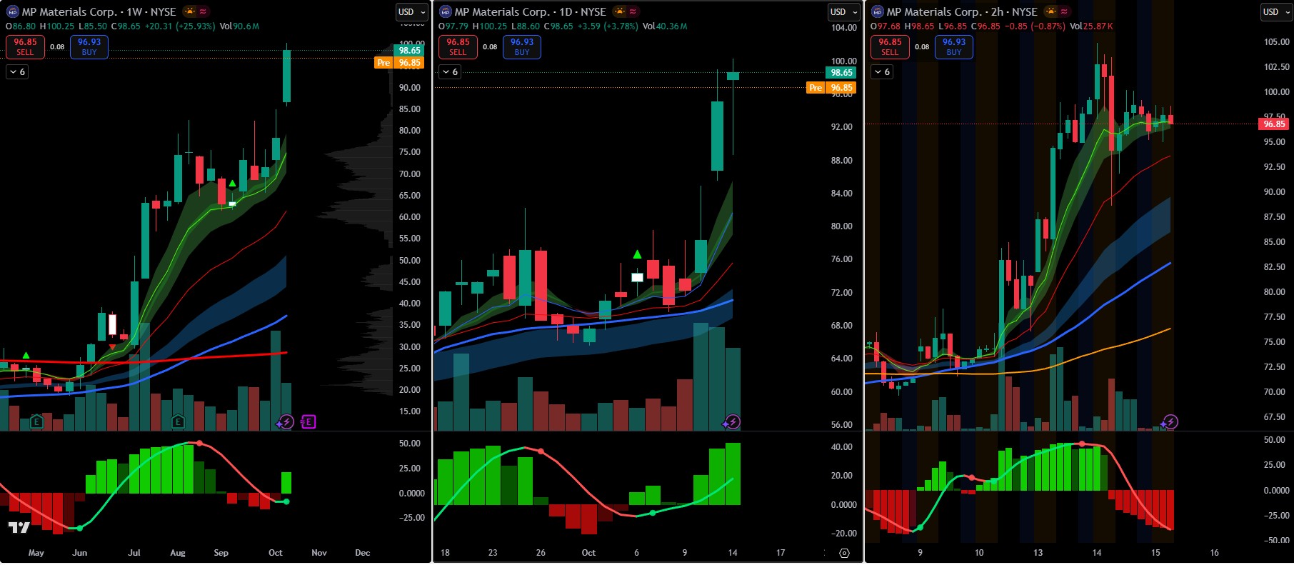Click the pre-market sun icon on weekly chart
The image size is (1294, 565).
[x=189, y=11]
